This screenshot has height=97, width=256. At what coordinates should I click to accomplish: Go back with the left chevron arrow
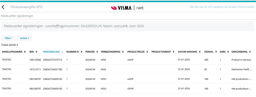coord(3,7)
